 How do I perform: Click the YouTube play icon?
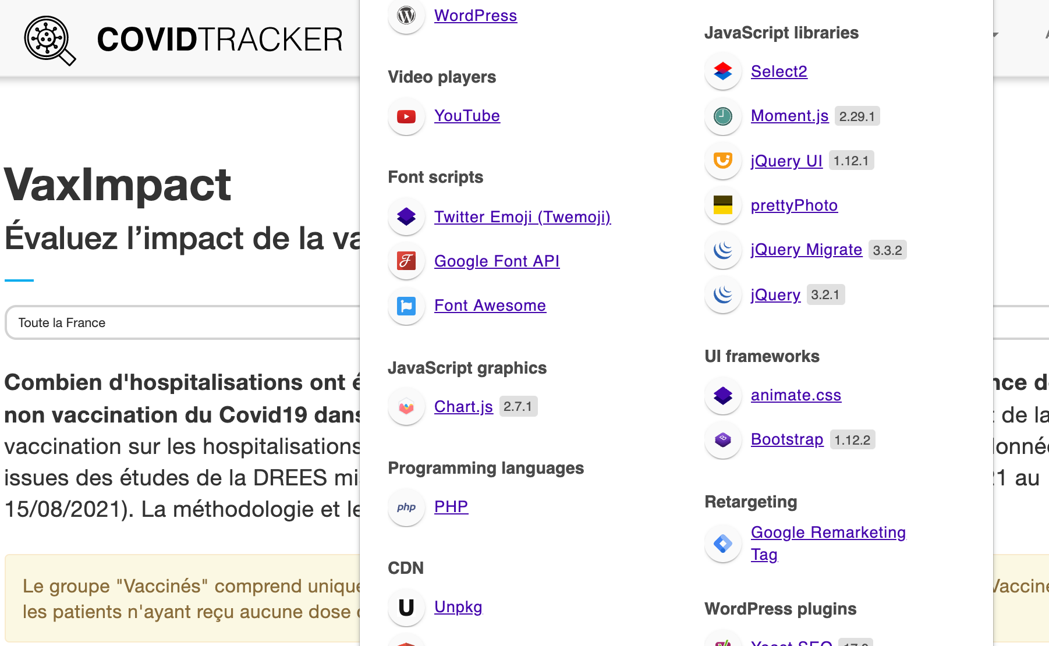(x=406, y=116)
